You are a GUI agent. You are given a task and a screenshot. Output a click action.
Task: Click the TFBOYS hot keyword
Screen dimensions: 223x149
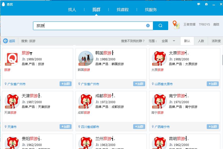pyautogui.click(x=204, y=25)
